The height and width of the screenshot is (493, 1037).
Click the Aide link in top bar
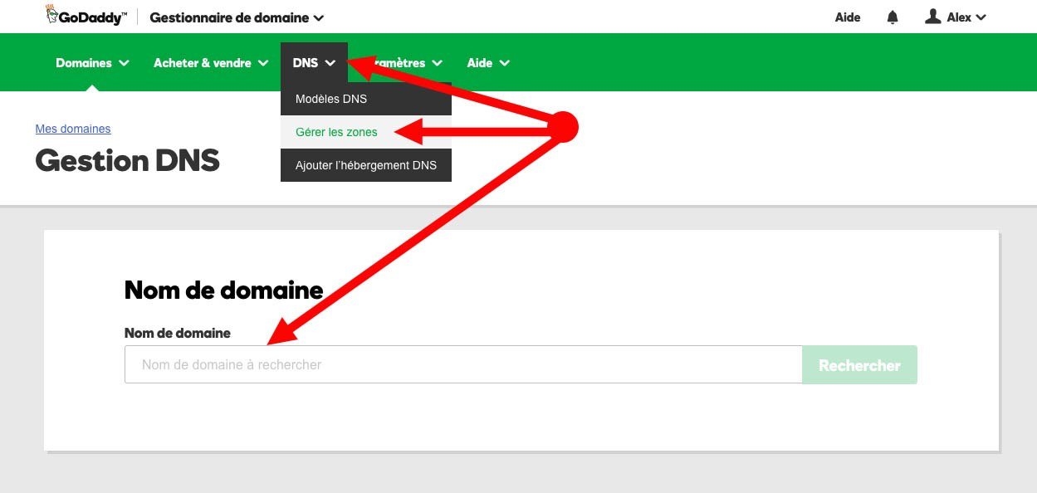click(848, 17)
